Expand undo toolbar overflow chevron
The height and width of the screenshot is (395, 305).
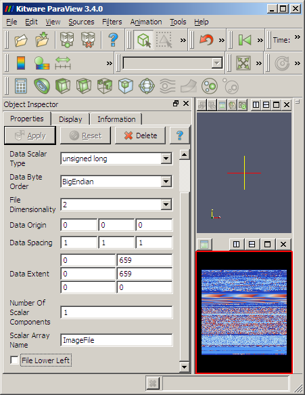pyautogui.click(x=222, y=40)
